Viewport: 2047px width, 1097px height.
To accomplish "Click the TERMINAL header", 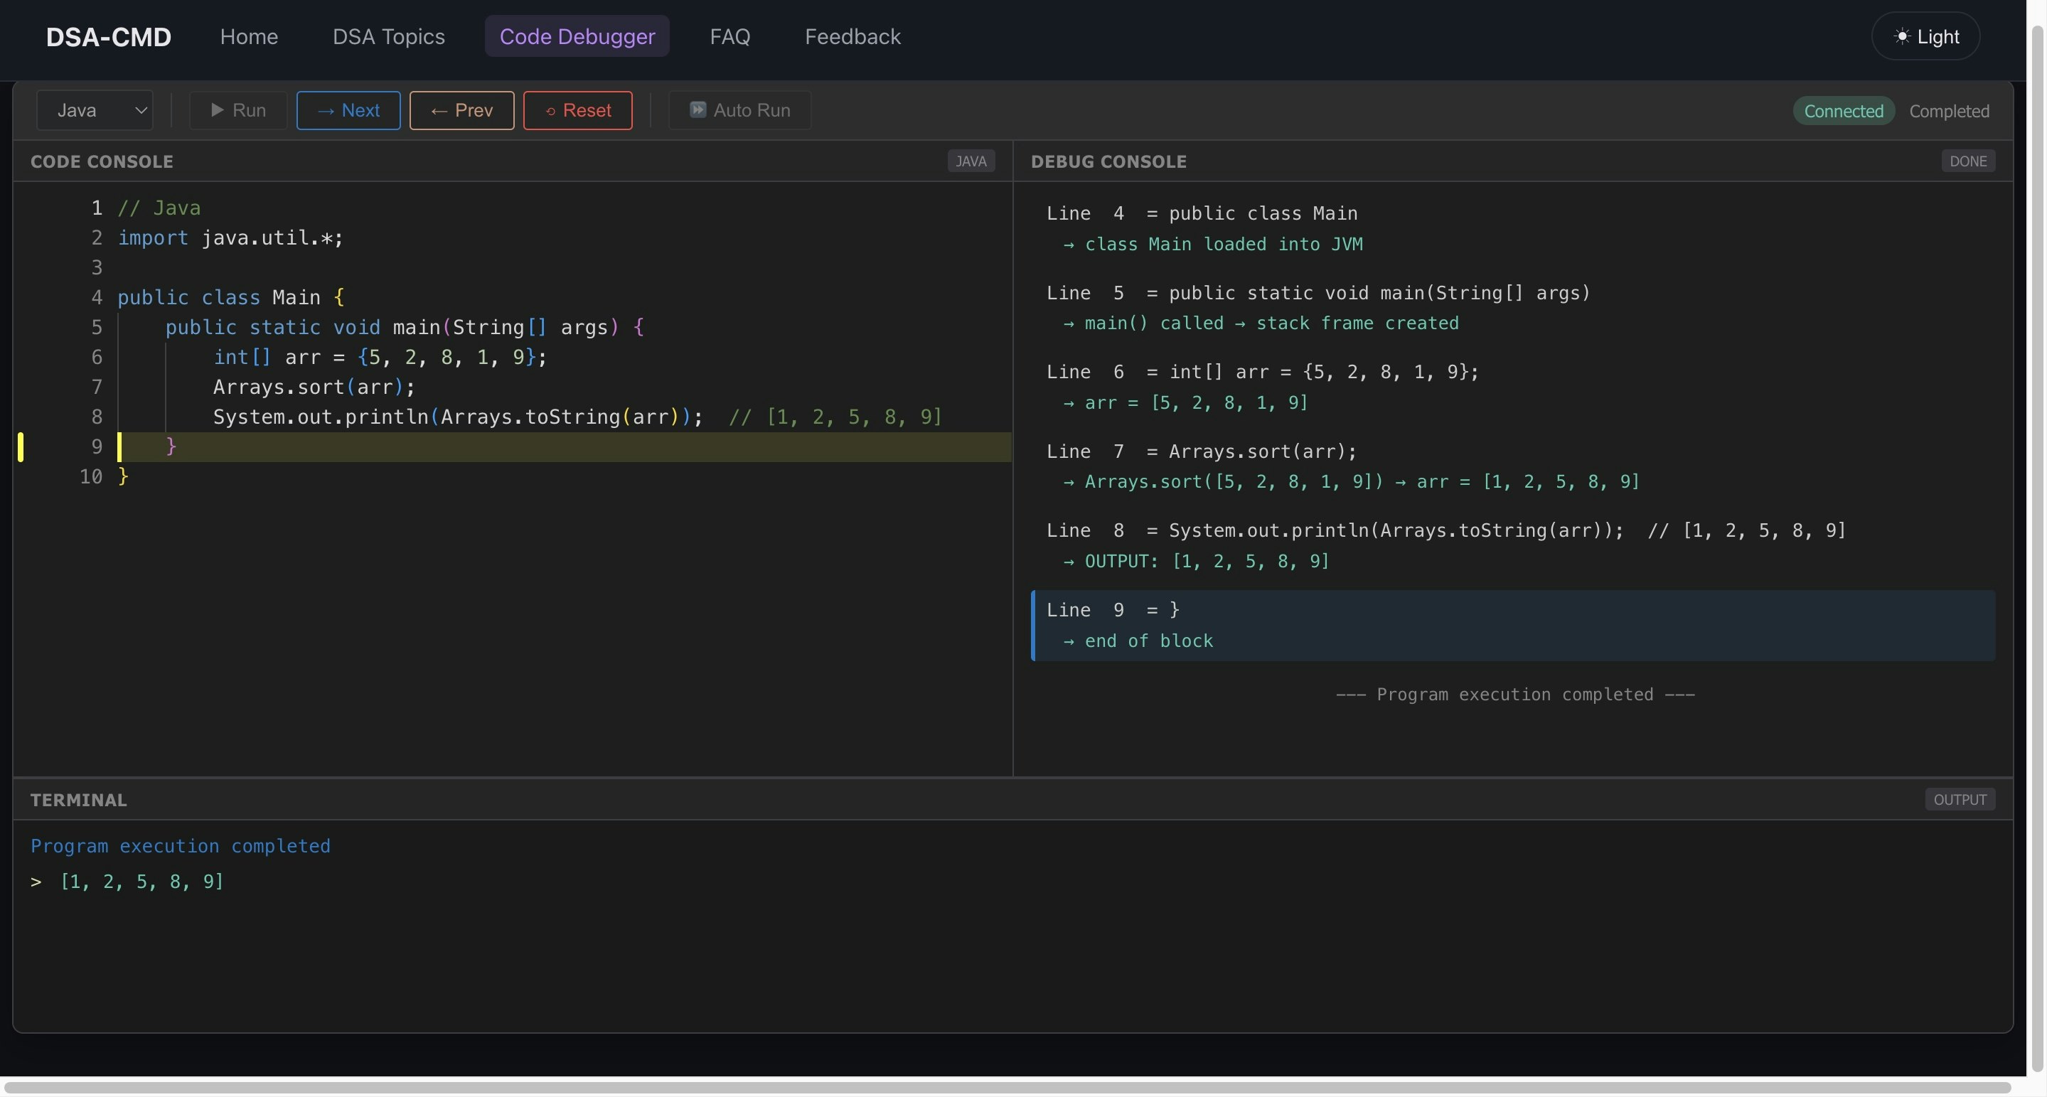I will pos(79,801).
